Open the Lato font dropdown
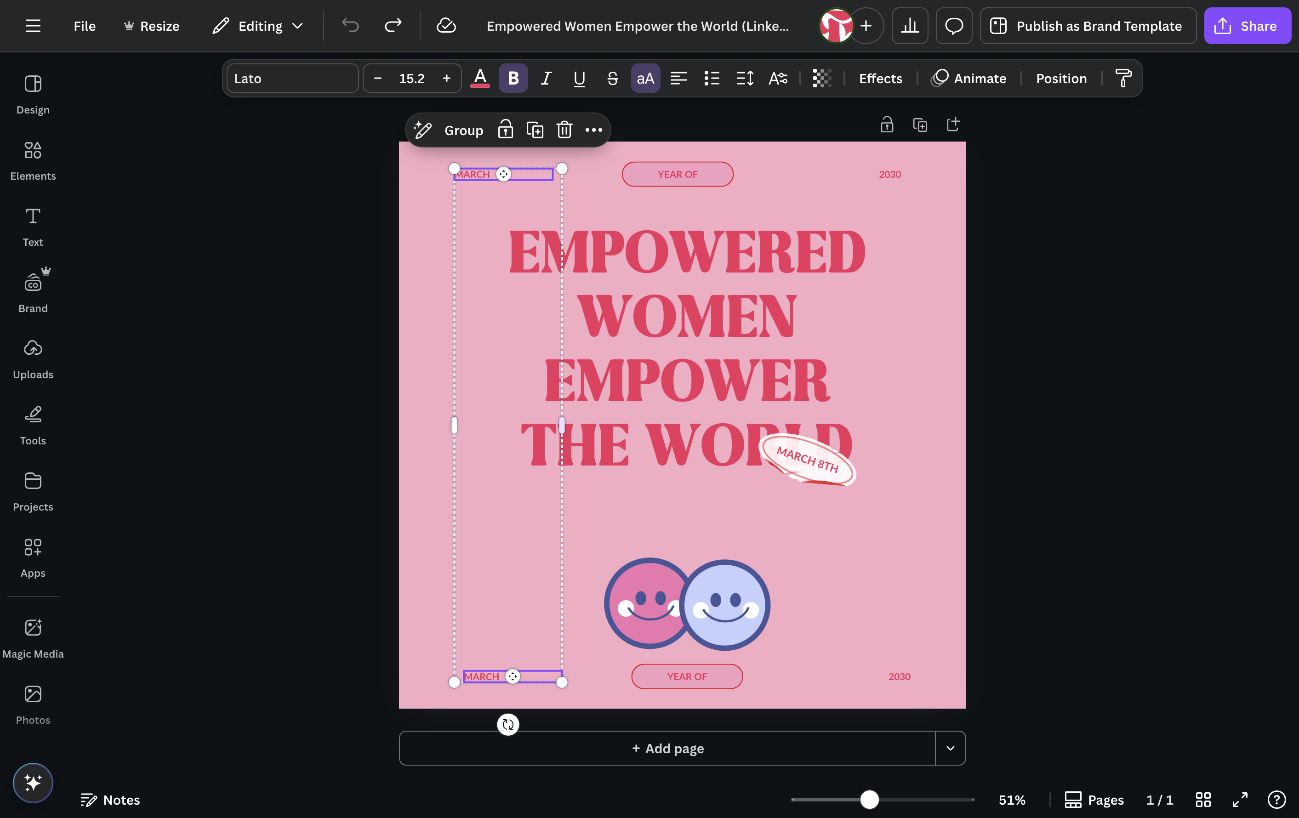Image resolution: width=1299 pixels, height=818 pixels. [292, 79]
